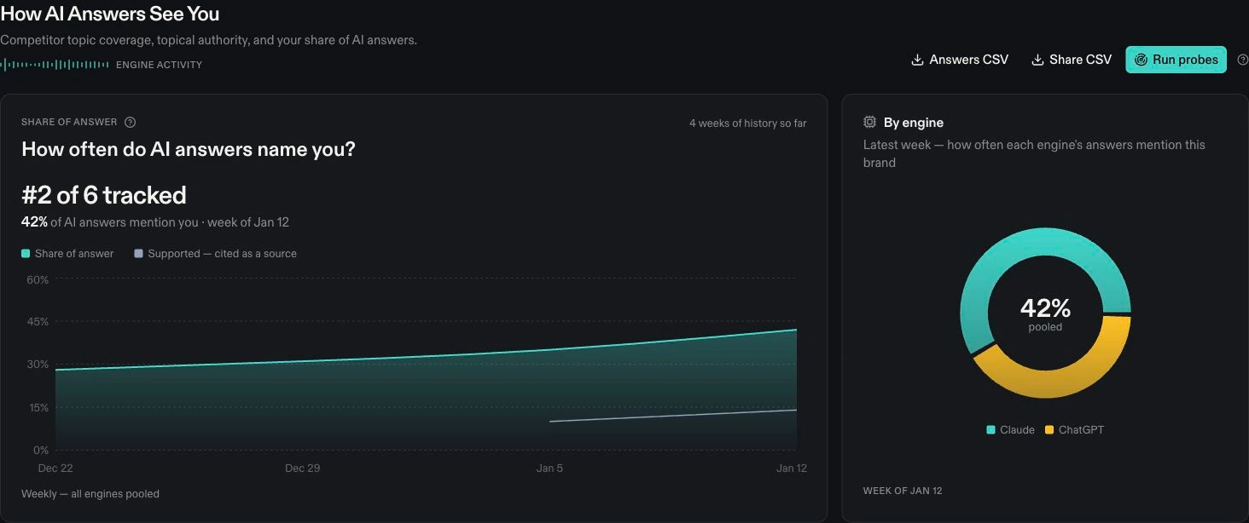This screenshot has width=1249, height=523.
Task: Click the Run probes button
Action: 1176,60
